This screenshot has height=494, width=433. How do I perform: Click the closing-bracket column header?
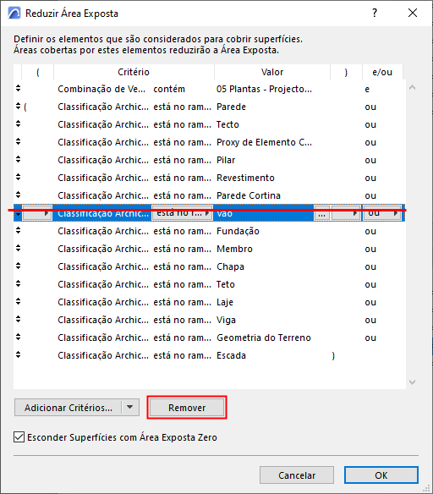pyautogui.click(x=346, y=72)
